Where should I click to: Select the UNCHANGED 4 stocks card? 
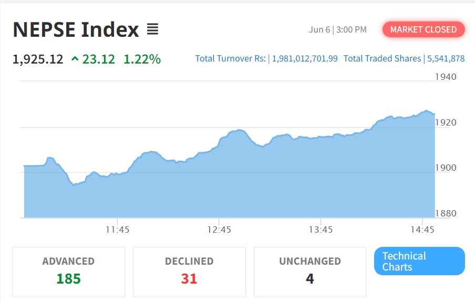pyautogui.click(x=310, y=272)
